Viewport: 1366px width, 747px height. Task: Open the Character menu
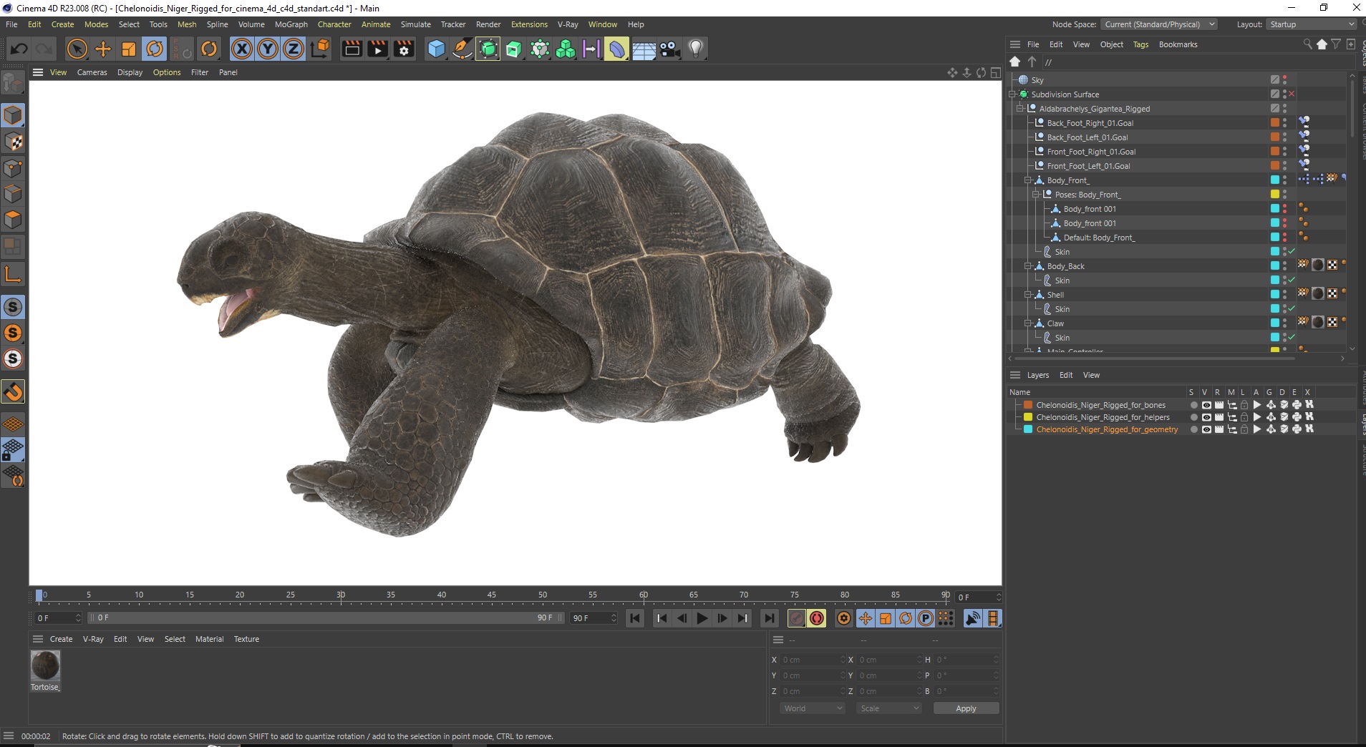click(x=334, y=24)
